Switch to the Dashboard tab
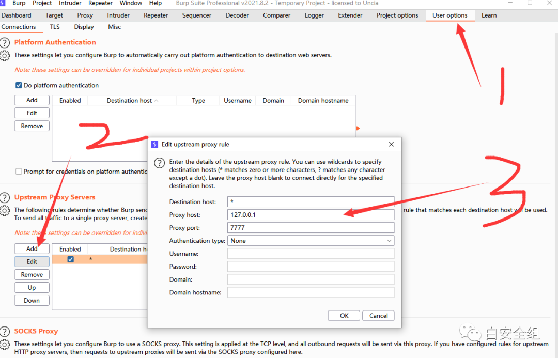This screenshot has width=558, height=358. [x=17, y=15]
